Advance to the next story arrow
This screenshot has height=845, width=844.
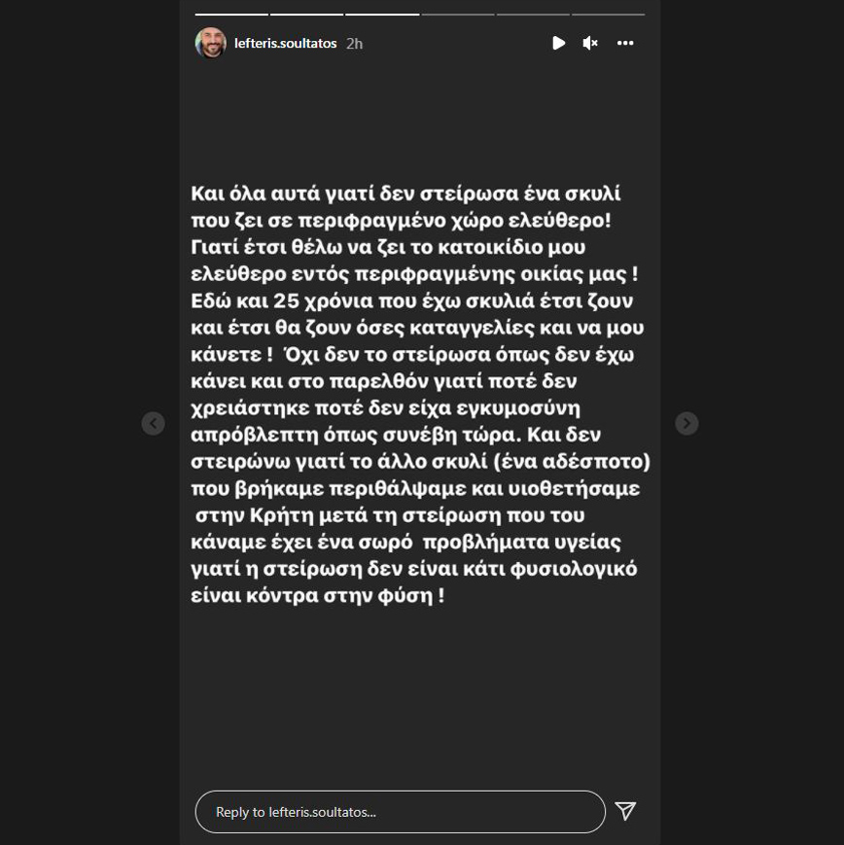point(686,423)
